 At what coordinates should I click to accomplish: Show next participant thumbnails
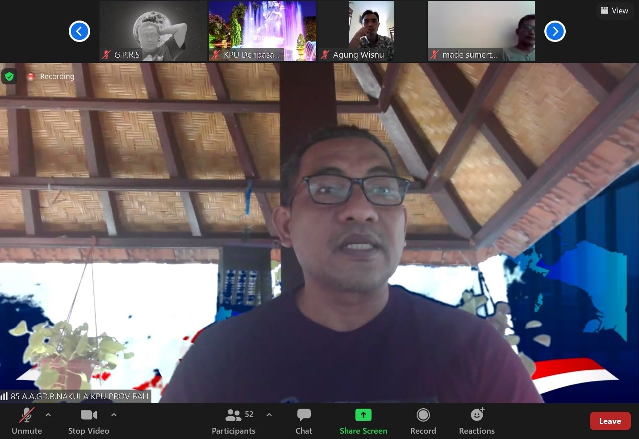tap(555, 31)
